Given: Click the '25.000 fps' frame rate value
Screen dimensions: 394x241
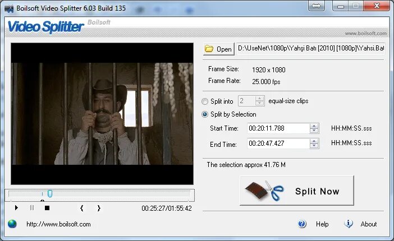Looking at the screenshot, I should click(x=266, y=82).
